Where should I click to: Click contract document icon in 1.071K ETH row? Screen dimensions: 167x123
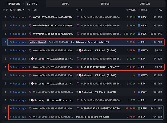coord(29,84)
